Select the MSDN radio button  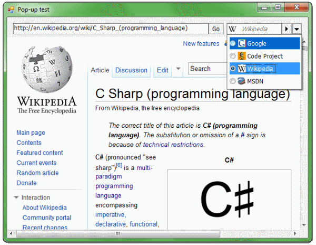click(233, 81)
